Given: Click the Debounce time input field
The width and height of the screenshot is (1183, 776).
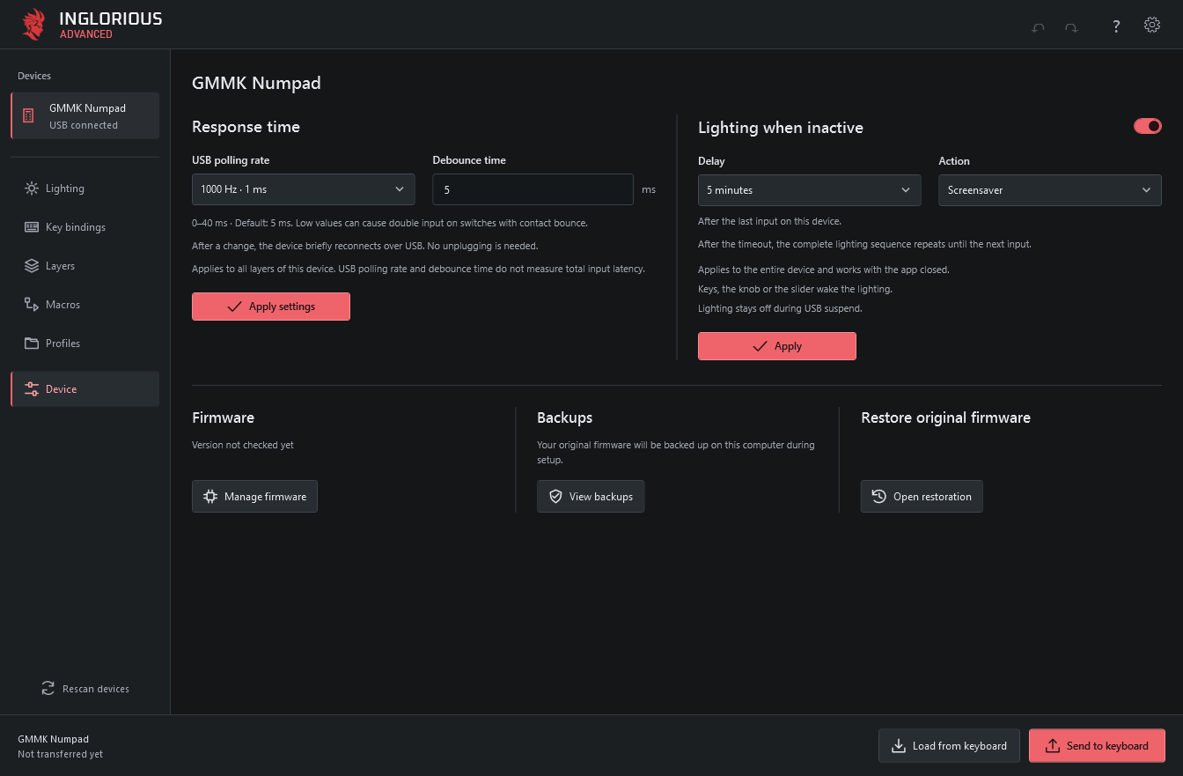Looking at the screenshot, I should [x=533, y=189].
